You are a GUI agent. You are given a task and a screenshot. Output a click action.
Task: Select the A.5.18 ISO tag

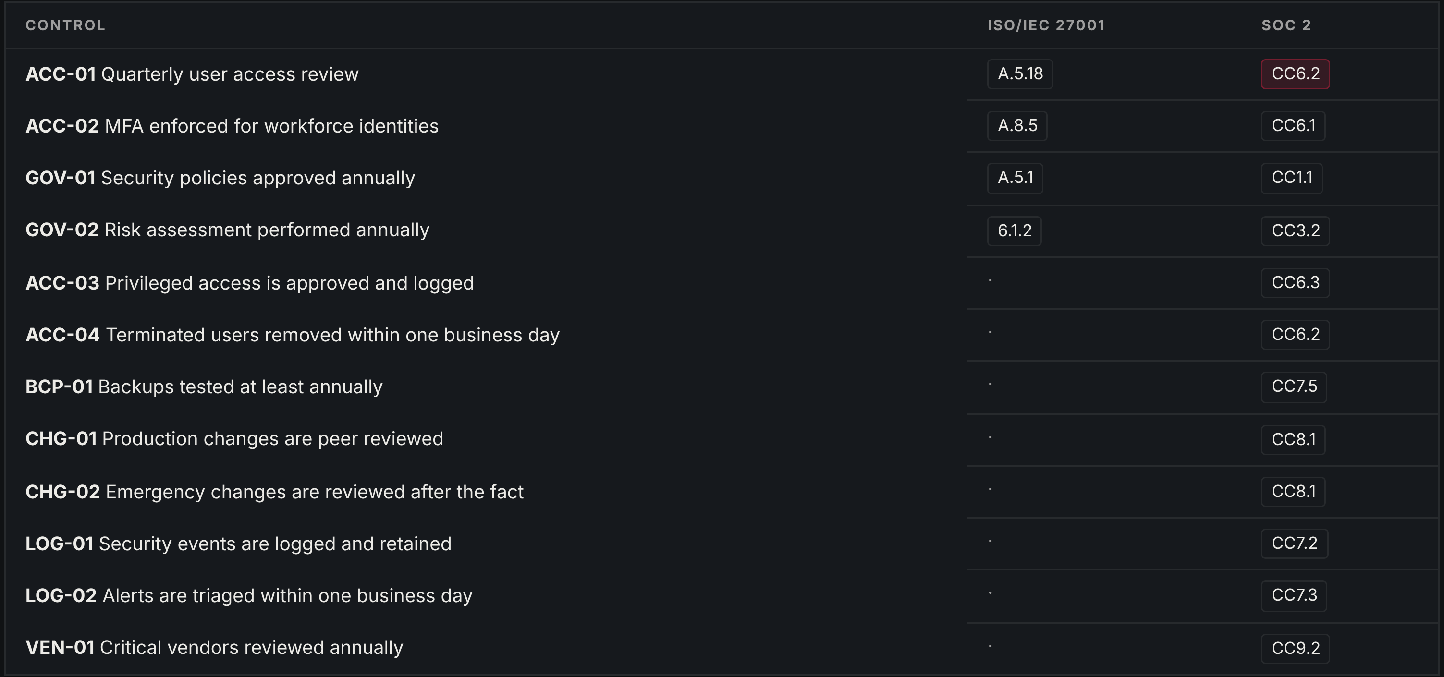(1020, 74)
